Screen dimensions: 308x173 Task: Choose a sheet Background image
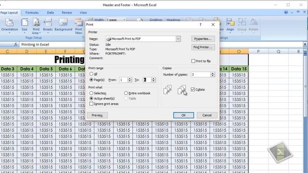coord(63,25)
